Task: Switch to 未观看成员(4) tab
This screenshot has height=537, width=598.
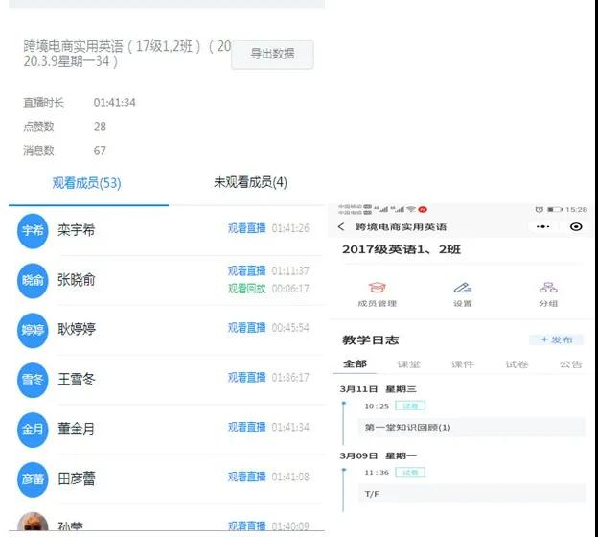Action: click(x=250, y=183)
